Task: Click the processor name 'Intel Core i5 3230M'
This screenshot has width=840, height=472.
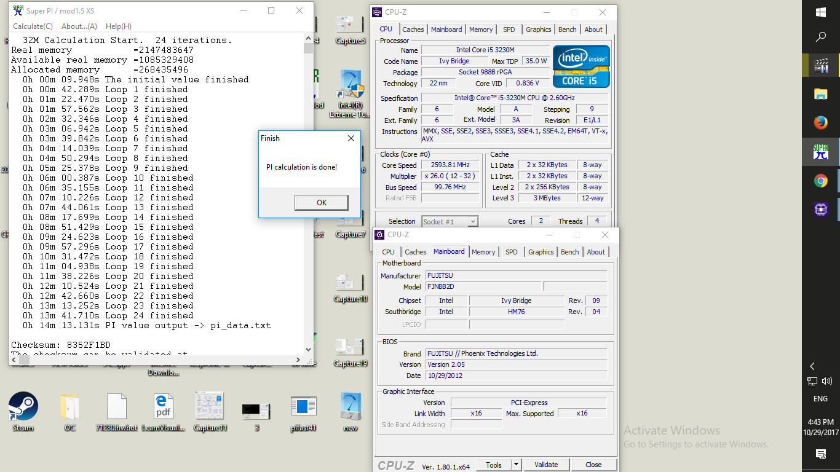Action: click(486, 50)
